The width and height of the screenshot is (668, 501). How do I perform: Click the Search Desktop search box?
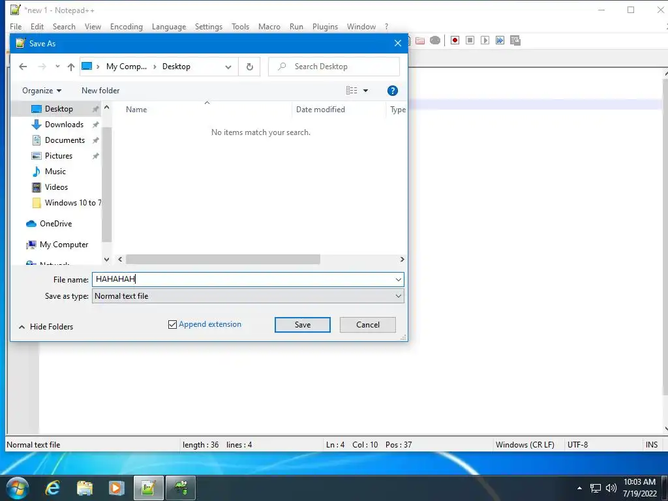334,67
